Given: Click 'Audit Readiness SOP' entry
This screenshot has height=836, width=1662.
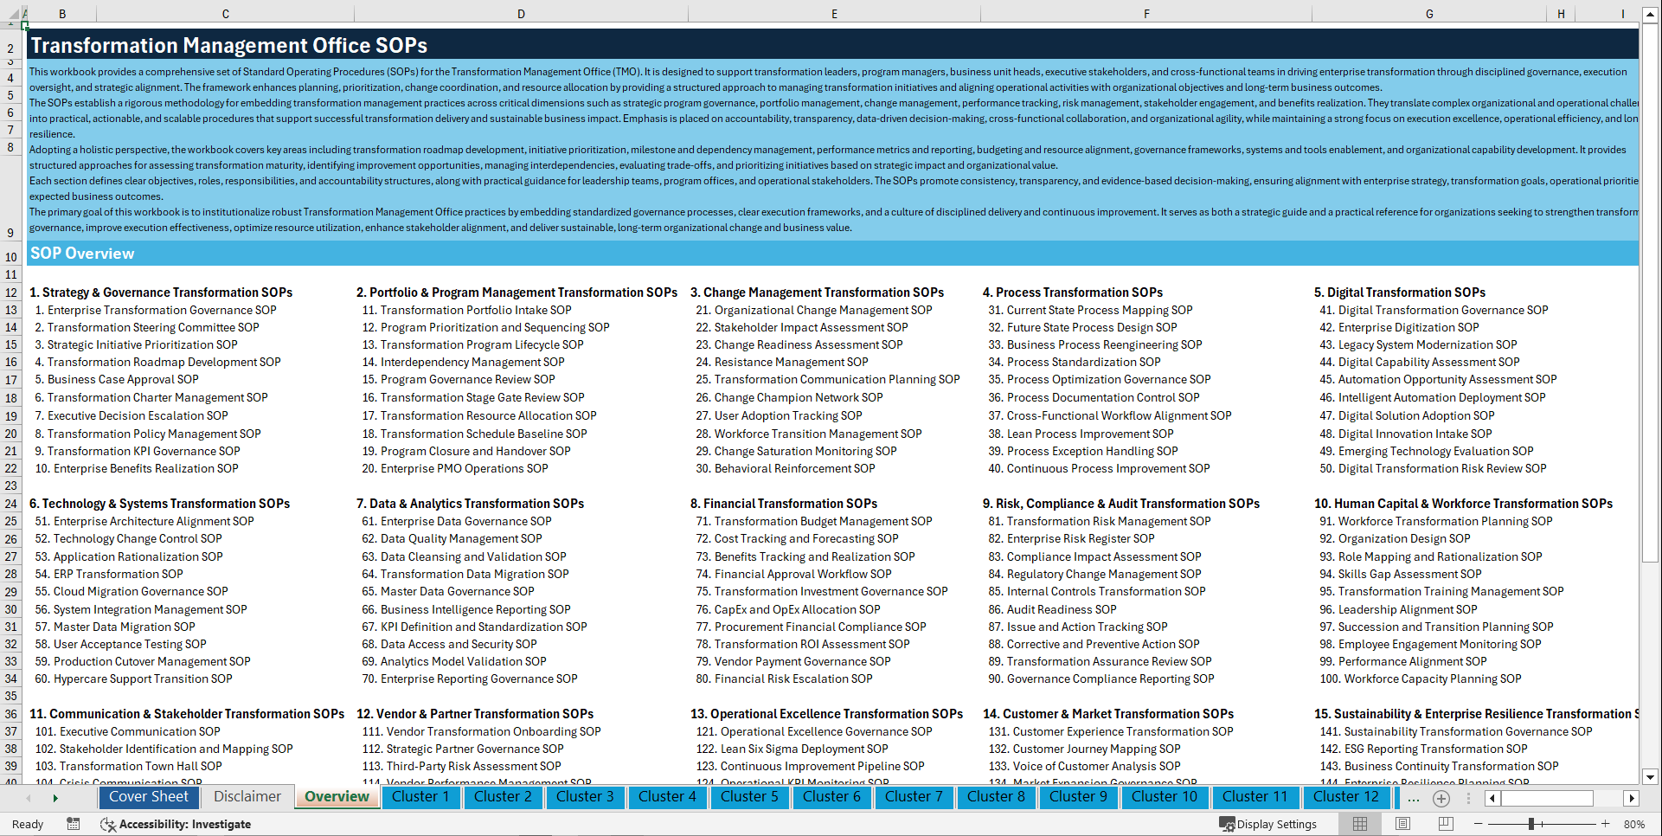Looking at the screenshot, I should 1062,609.
